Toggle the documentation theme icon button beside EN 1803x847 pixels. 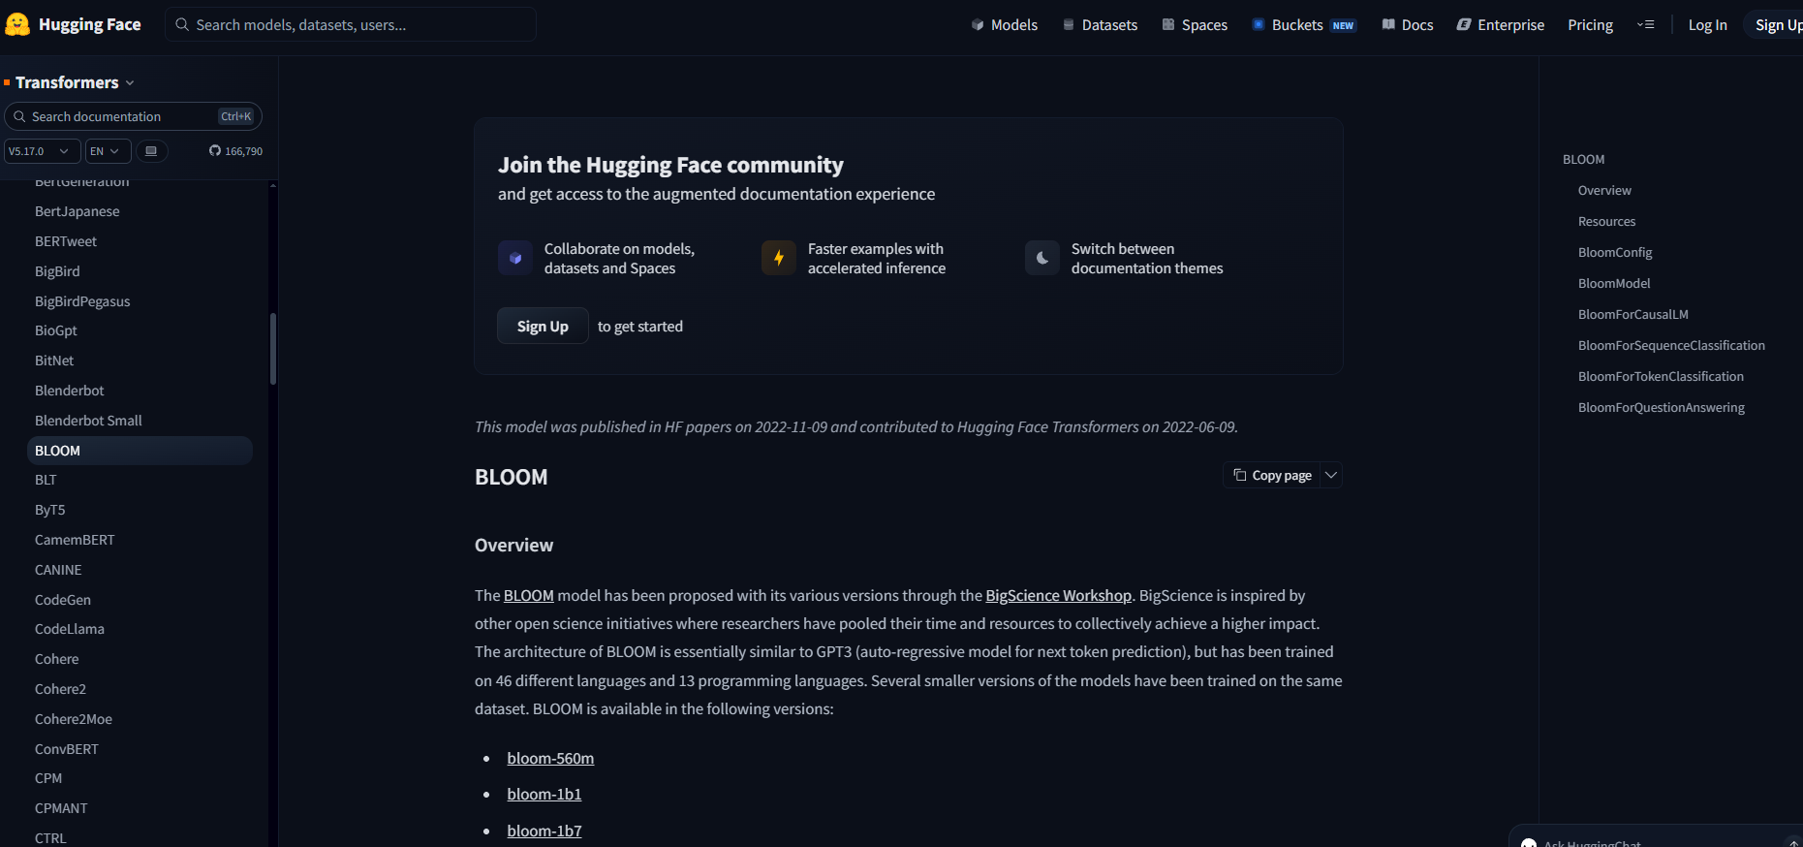(151, 151)
